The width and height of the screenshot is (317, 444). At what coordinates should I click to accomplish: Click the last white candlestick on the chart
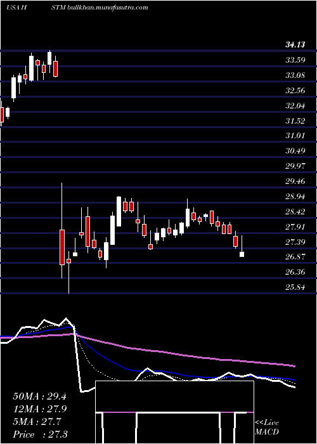(x=242, y=254)
